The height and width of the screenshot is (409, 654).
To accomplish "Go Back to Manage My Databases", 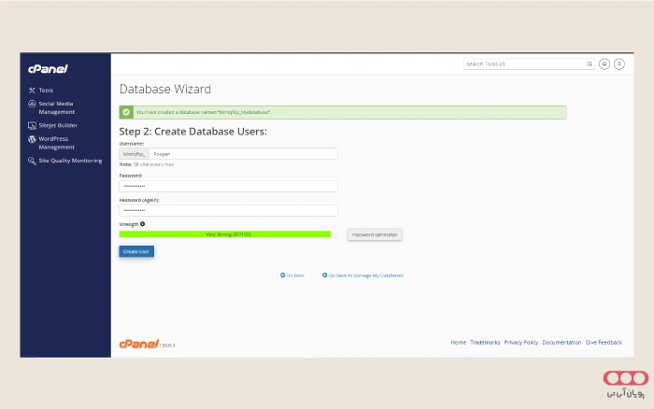I will (366, 275).
